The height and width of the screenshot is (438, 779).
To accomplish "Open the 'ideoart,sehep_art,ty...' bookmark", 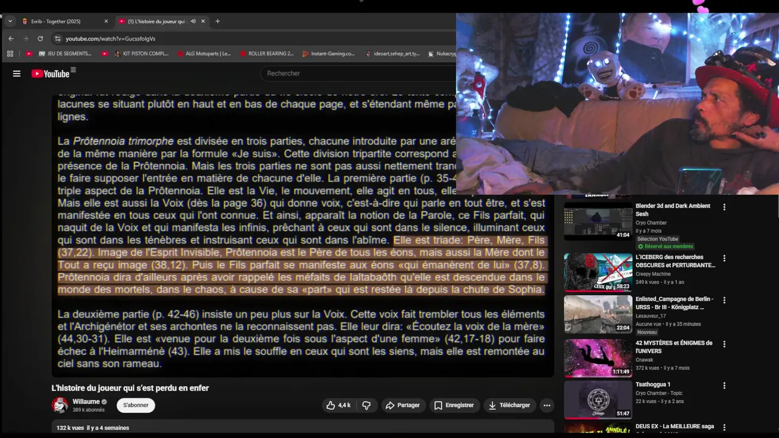I will [393, 54].
